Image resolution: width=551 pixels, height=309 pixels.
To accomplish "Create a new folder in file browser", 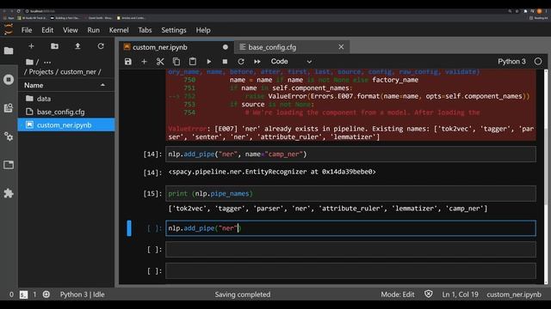I will tap(54, 46).
